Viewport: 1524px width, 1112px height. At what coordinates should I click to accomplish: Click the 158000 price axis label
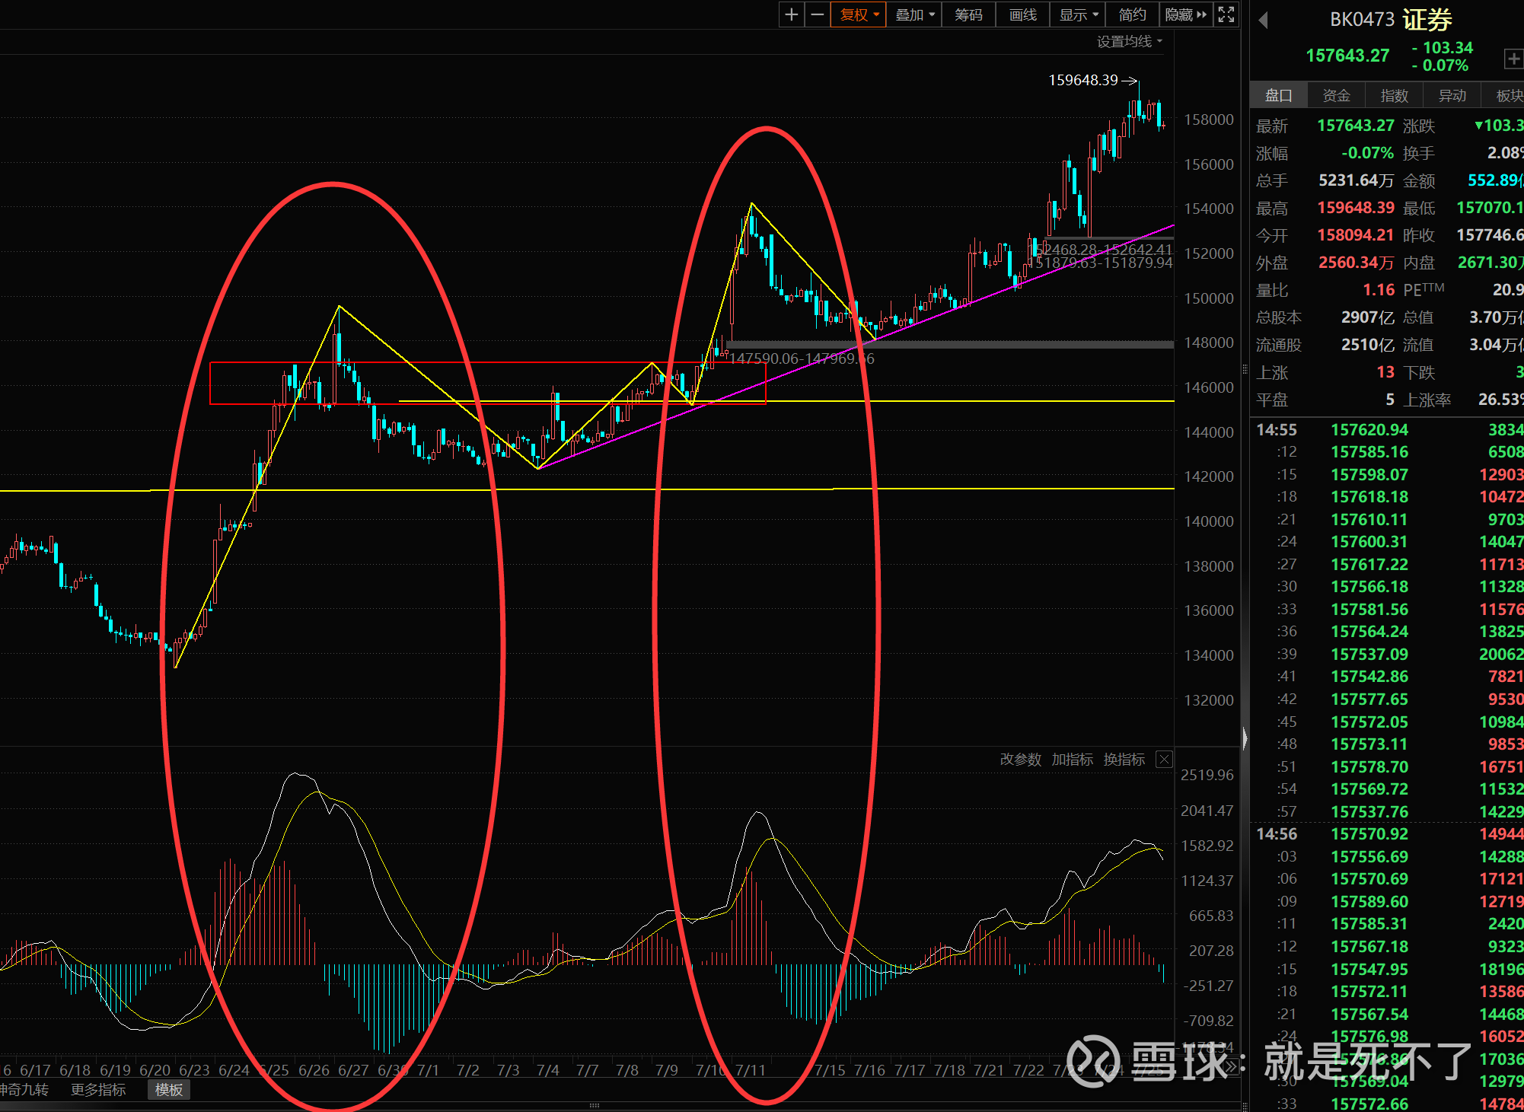coord(1208,119)
